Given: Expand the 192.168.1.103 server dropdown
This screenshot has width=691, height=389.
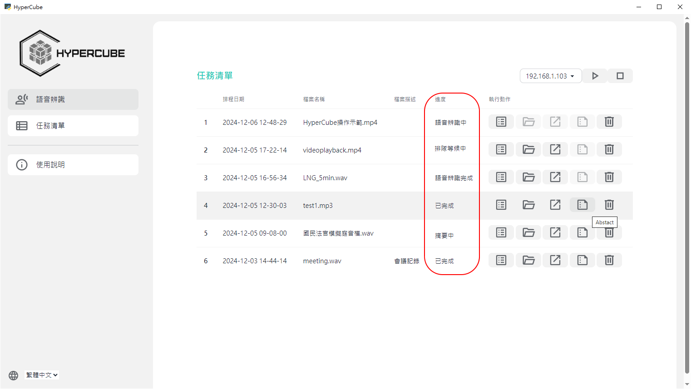Looking at the screenshot, I should tap(550, 76).
